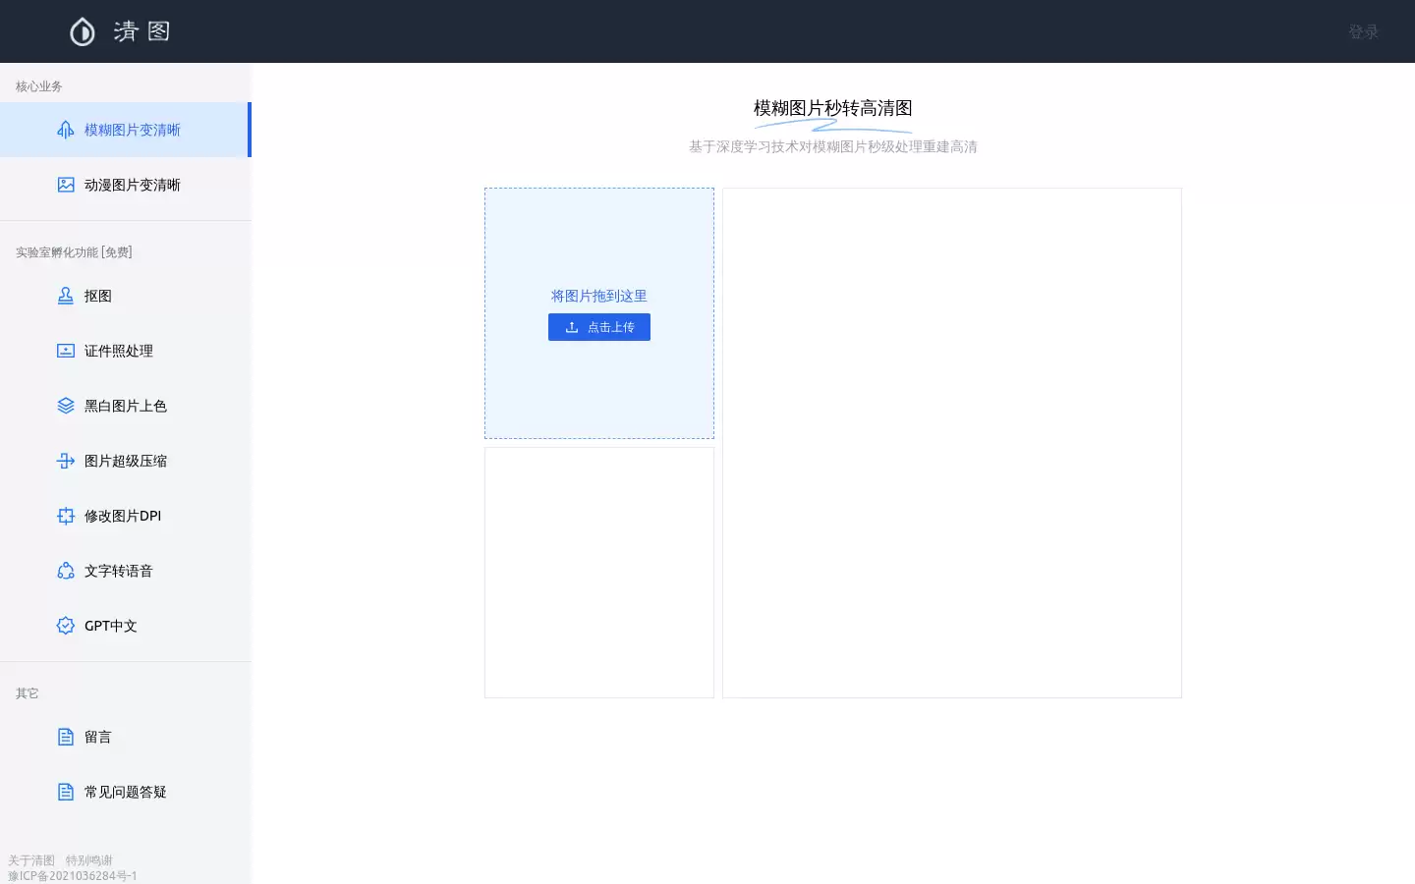
Task: Launch GPT中文
Action: tap(126, 626)
